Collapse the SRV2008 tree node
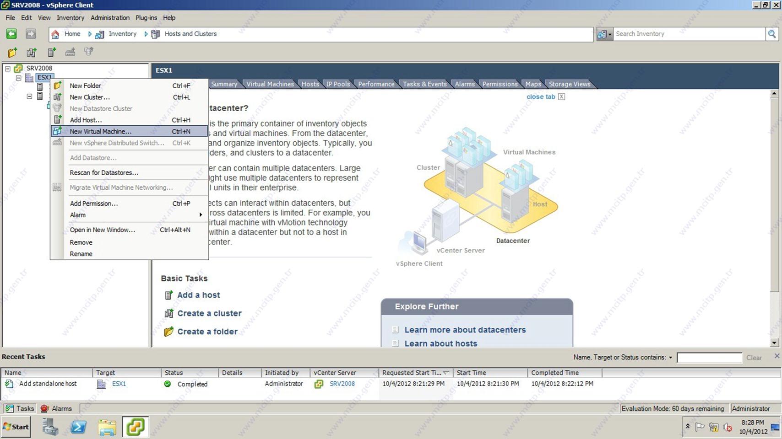 tap(8, 69)
